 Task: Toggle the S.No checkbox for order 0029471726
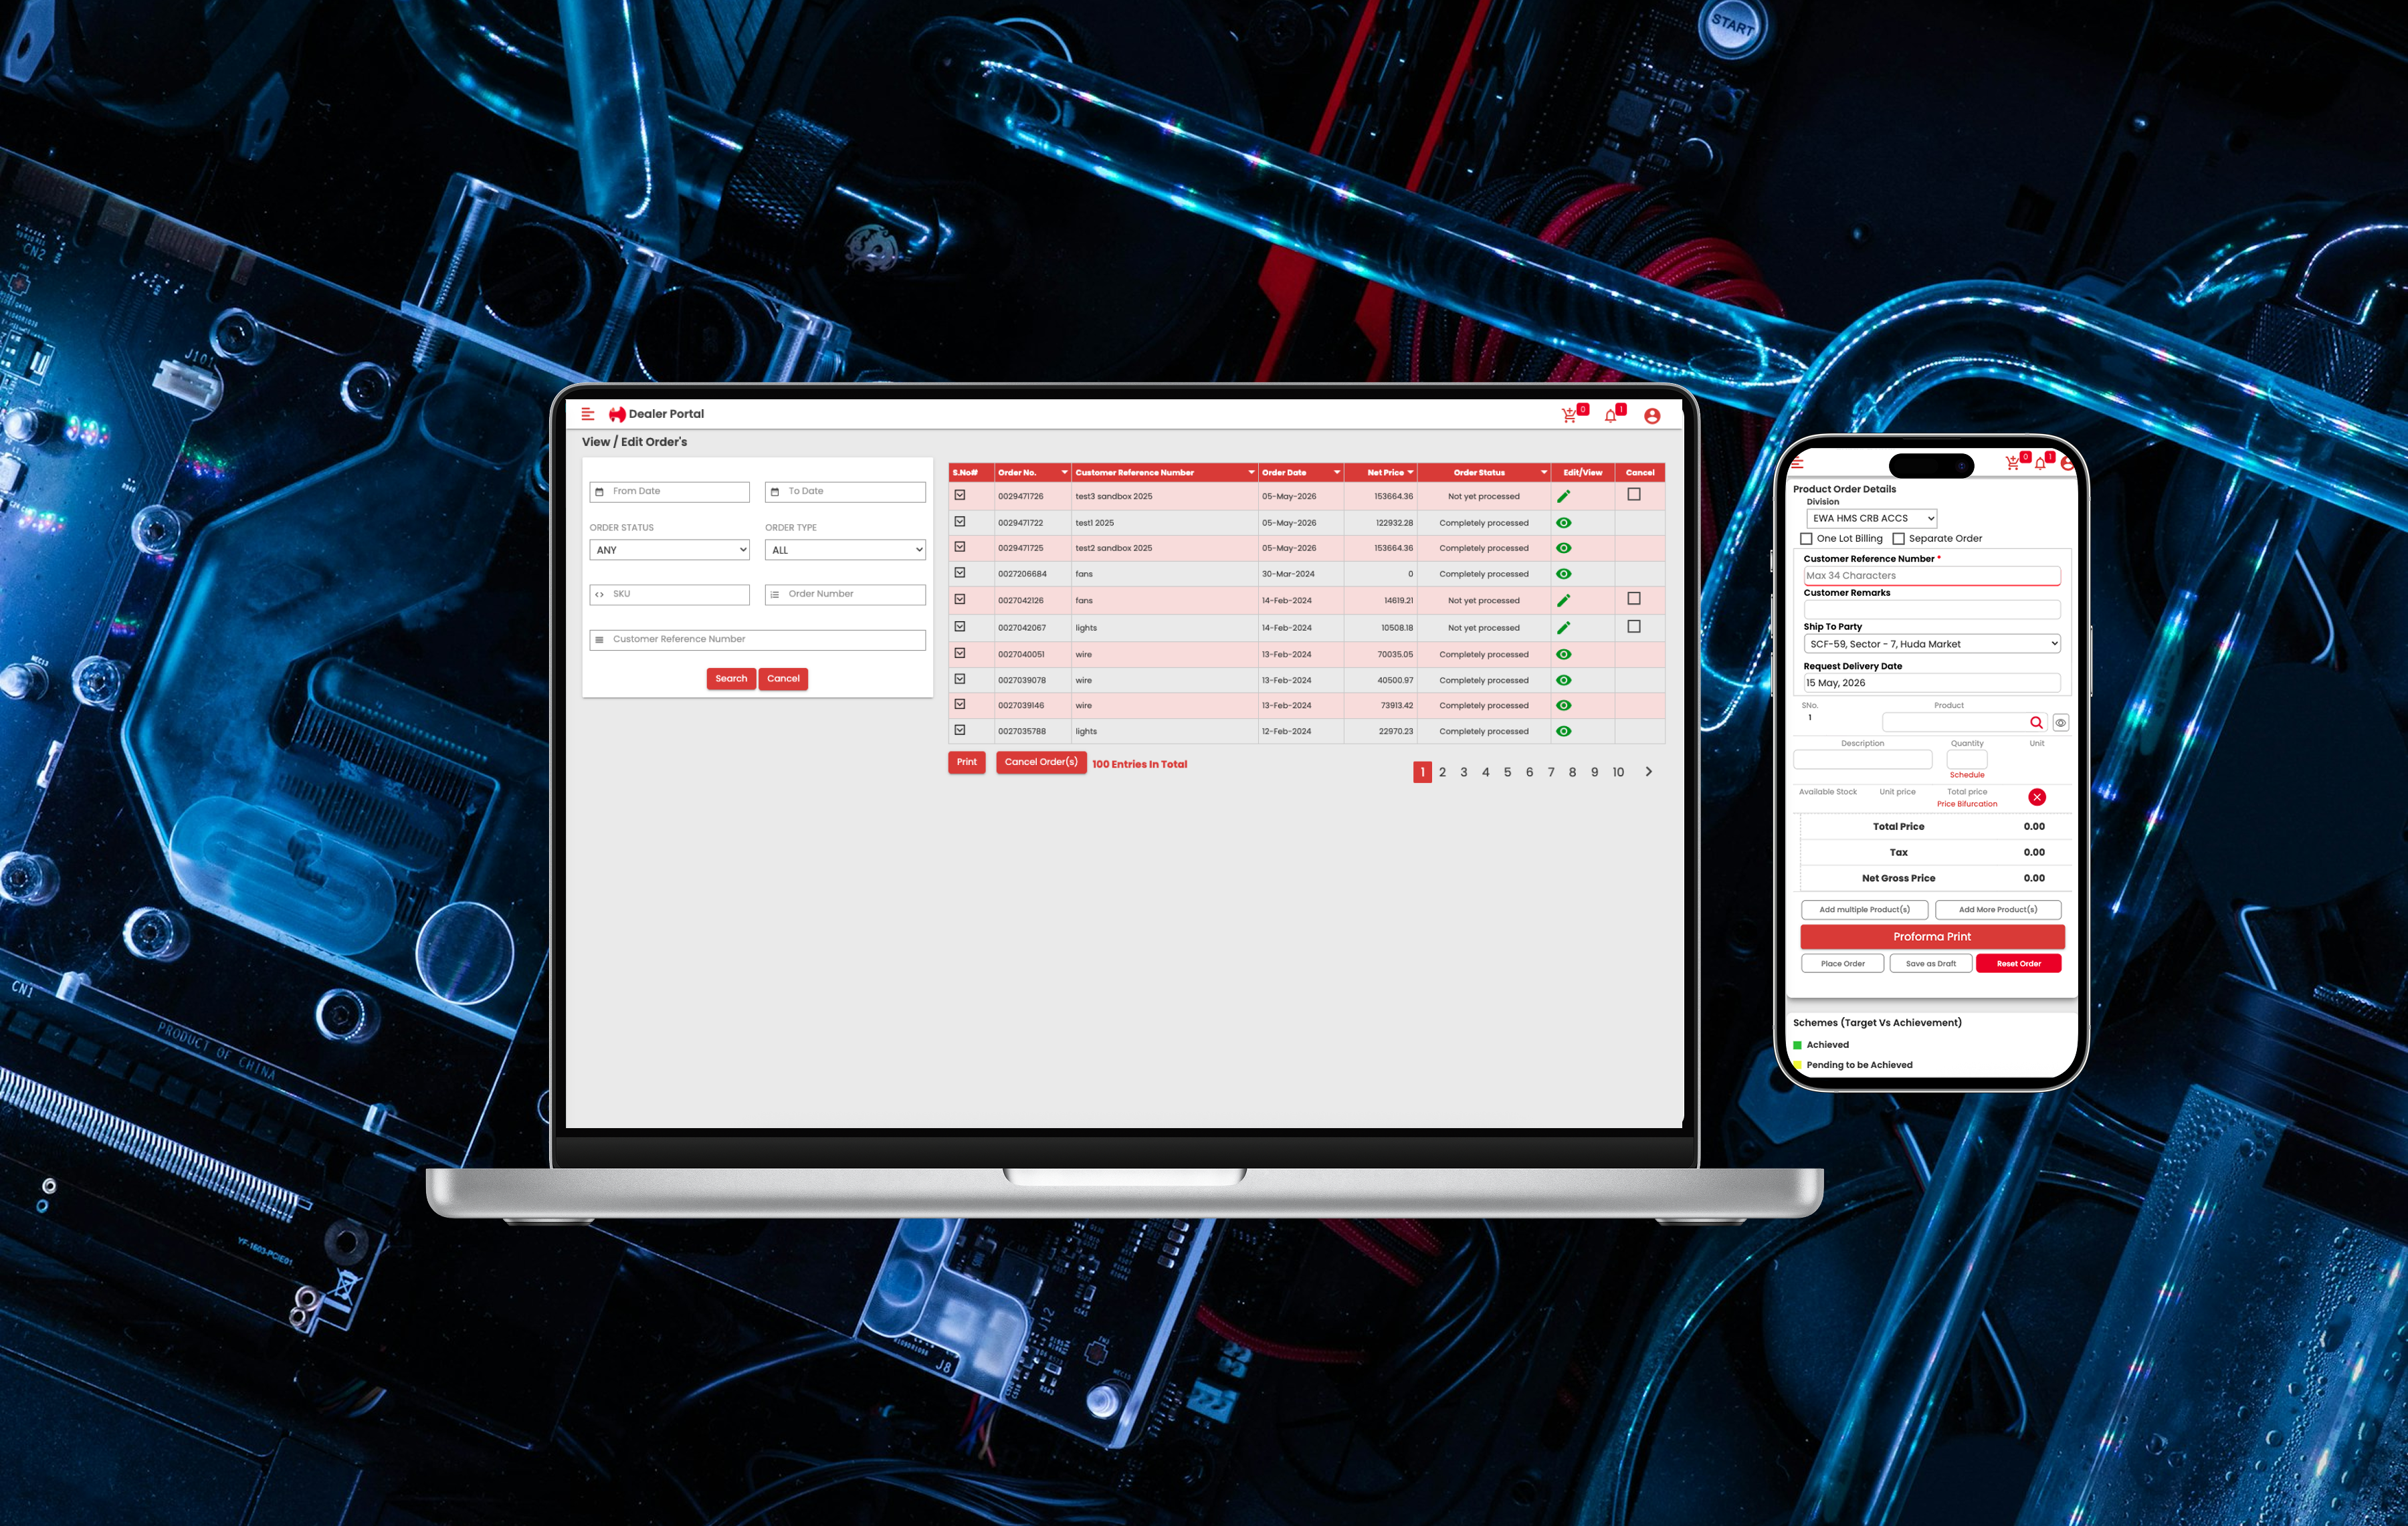[x=960, y=495]
